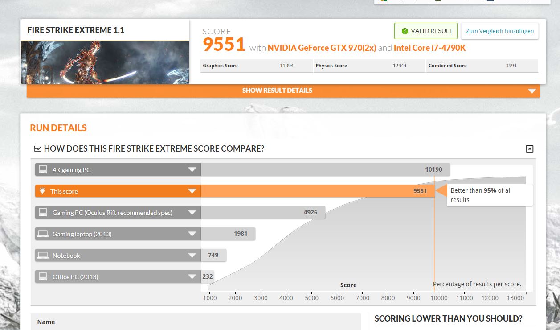The image size is (560, 330).
Task: Click the Oculus Rift gaming PC monitor icon
Action: tap(43, 212)
